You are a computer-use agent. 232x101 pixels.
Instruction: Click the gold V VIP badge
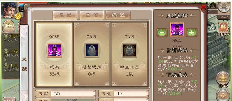click(x=18, y=16)
